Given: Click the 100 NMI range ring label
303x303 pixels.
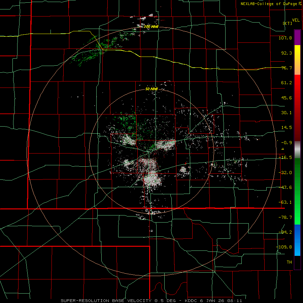Looking at the screenshot, I should [x=151, y=27].
